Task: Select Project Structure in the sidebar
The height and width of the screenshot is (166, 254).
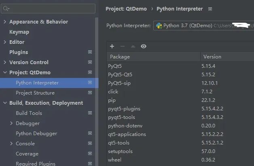Action: [35, 93]
